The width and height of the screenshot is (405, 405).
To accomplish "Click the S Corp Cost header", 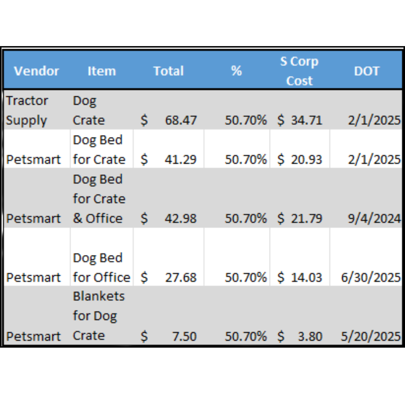I will click(x=299, y=71).
